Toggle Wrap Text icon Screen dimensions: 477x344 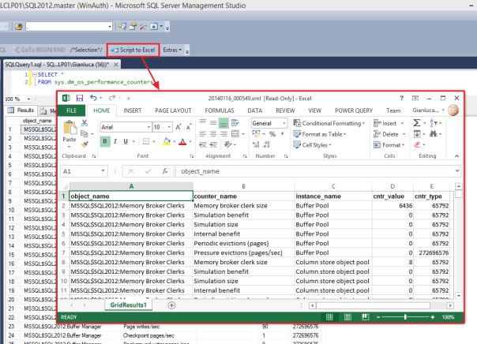pos(235,123)
